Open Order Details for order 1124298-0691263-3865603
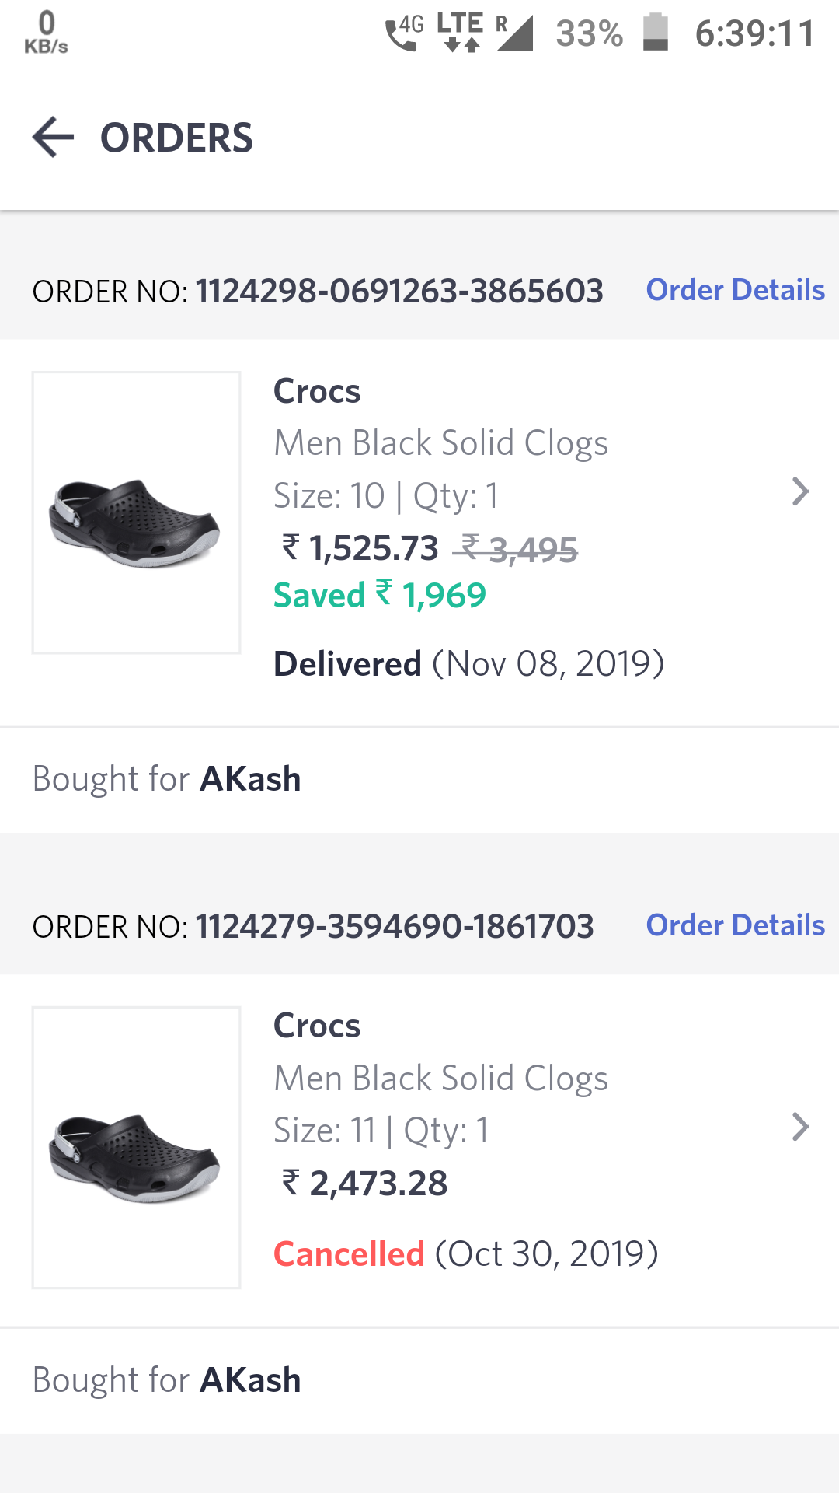Image resolution: width=839 pixels, height=1493 pixels. coord(735,290)
